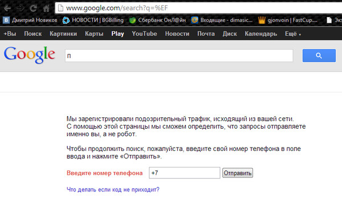Open the Сбербанк ОнЛ@йн bookmark
Viewport: 342px width, 213px height.
click(157, 20)
